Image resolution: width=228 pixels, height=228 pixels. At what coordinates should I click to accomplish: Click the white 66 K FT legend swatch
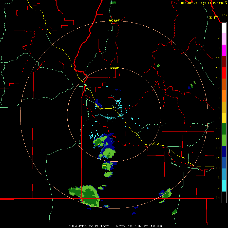pos(224,28)
